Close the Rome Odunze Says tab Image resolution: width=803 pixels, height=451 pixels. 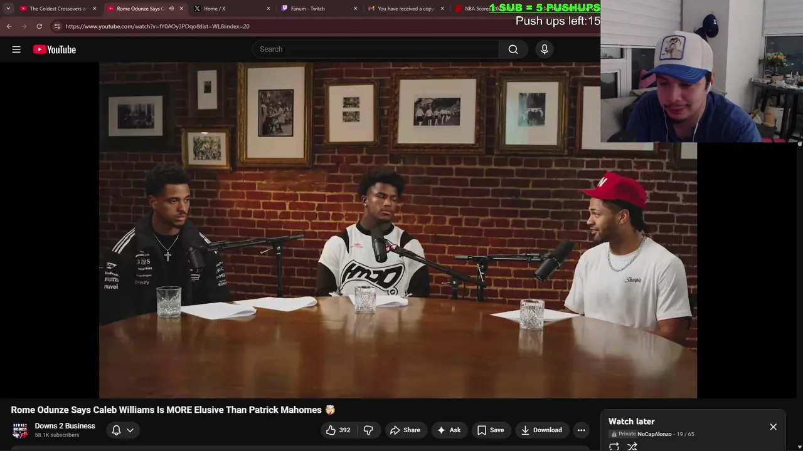(182, 9)
